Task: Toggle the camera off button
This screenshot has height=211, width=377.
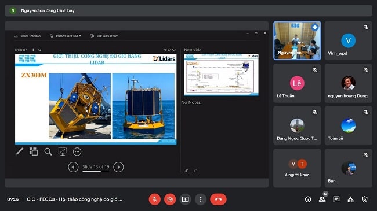Action: (170, 199)
